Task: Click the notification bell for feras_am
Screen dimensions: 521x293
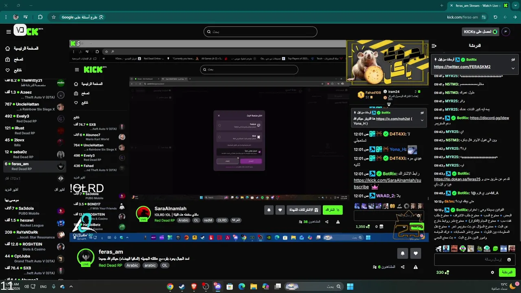Action: (x=403, y=253)
